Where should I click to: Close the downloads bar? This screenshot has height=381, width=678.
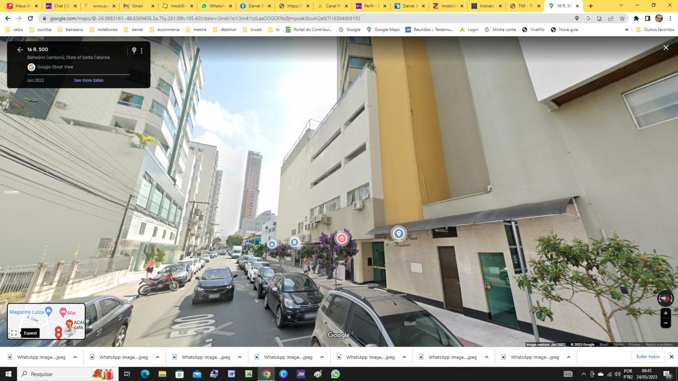coord(671,357)
